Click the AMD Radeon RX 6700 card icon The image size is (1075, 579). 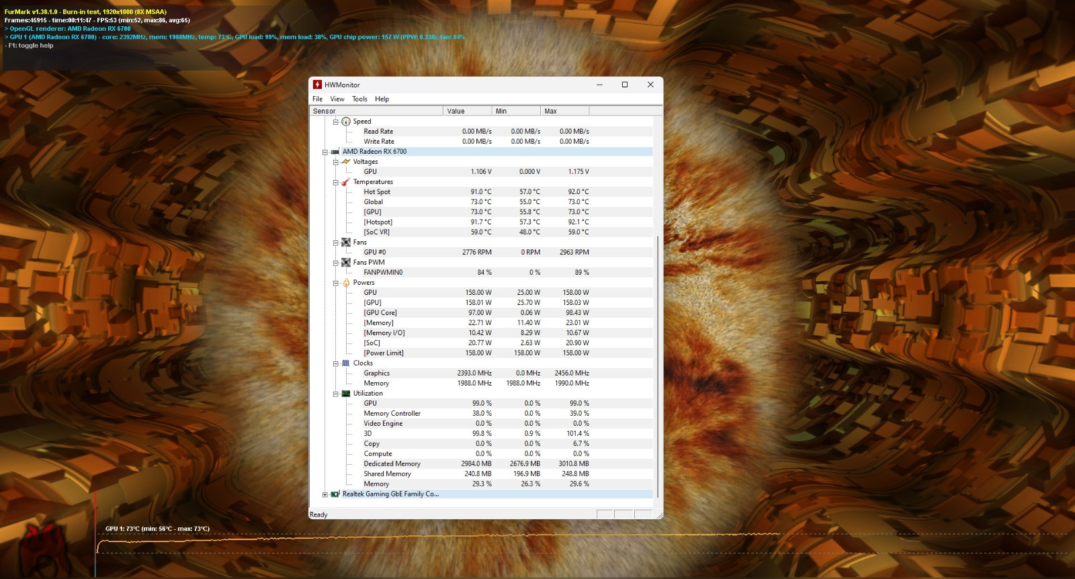pyautogui.click(x=335, y=152)
